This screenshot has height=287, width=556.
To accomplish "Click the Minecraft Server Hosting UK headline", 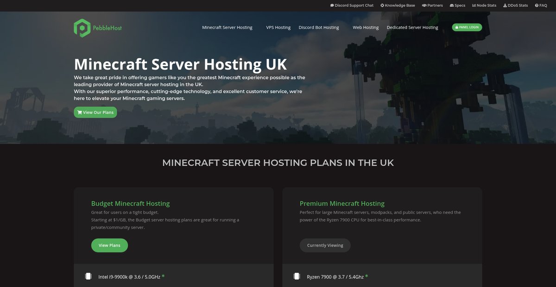I will click(x=180, y=64).
